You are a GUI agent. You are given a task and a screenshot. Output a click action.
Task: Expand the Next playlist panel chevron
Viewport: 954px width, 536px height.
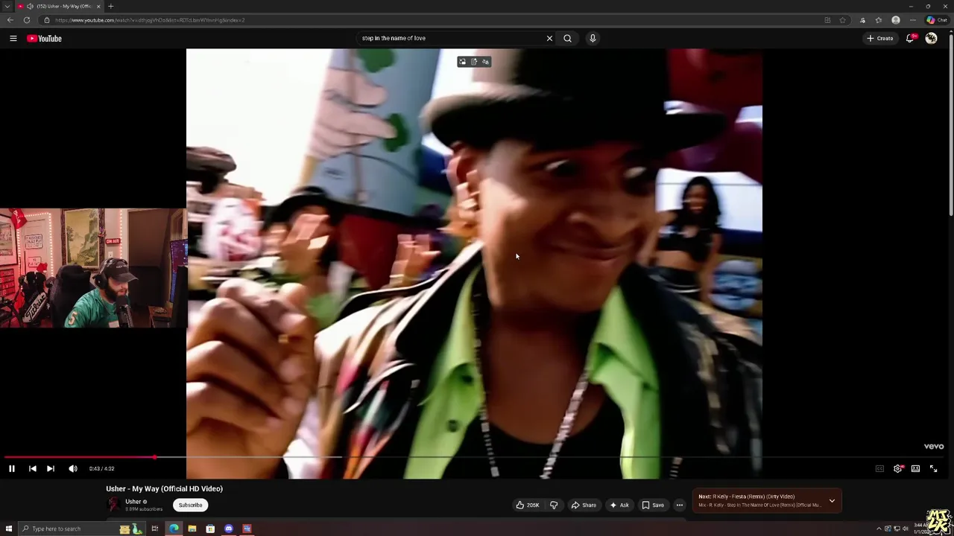click(x=832, y=500)
